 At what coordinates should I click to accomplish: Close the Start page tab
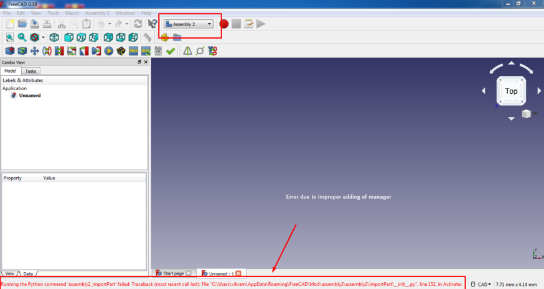point(189,273)
